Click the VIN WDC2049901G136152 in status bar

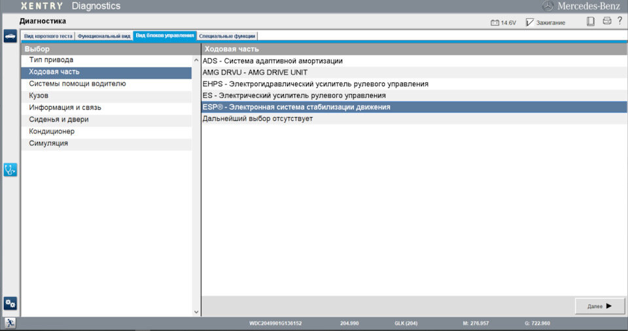(x=275, y=323)
